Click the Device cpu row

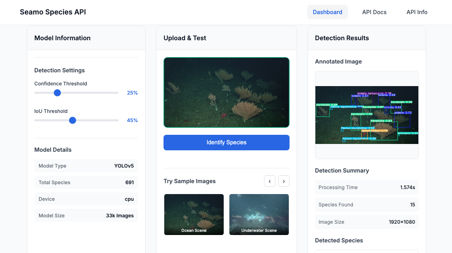click(x=86, y=199)
